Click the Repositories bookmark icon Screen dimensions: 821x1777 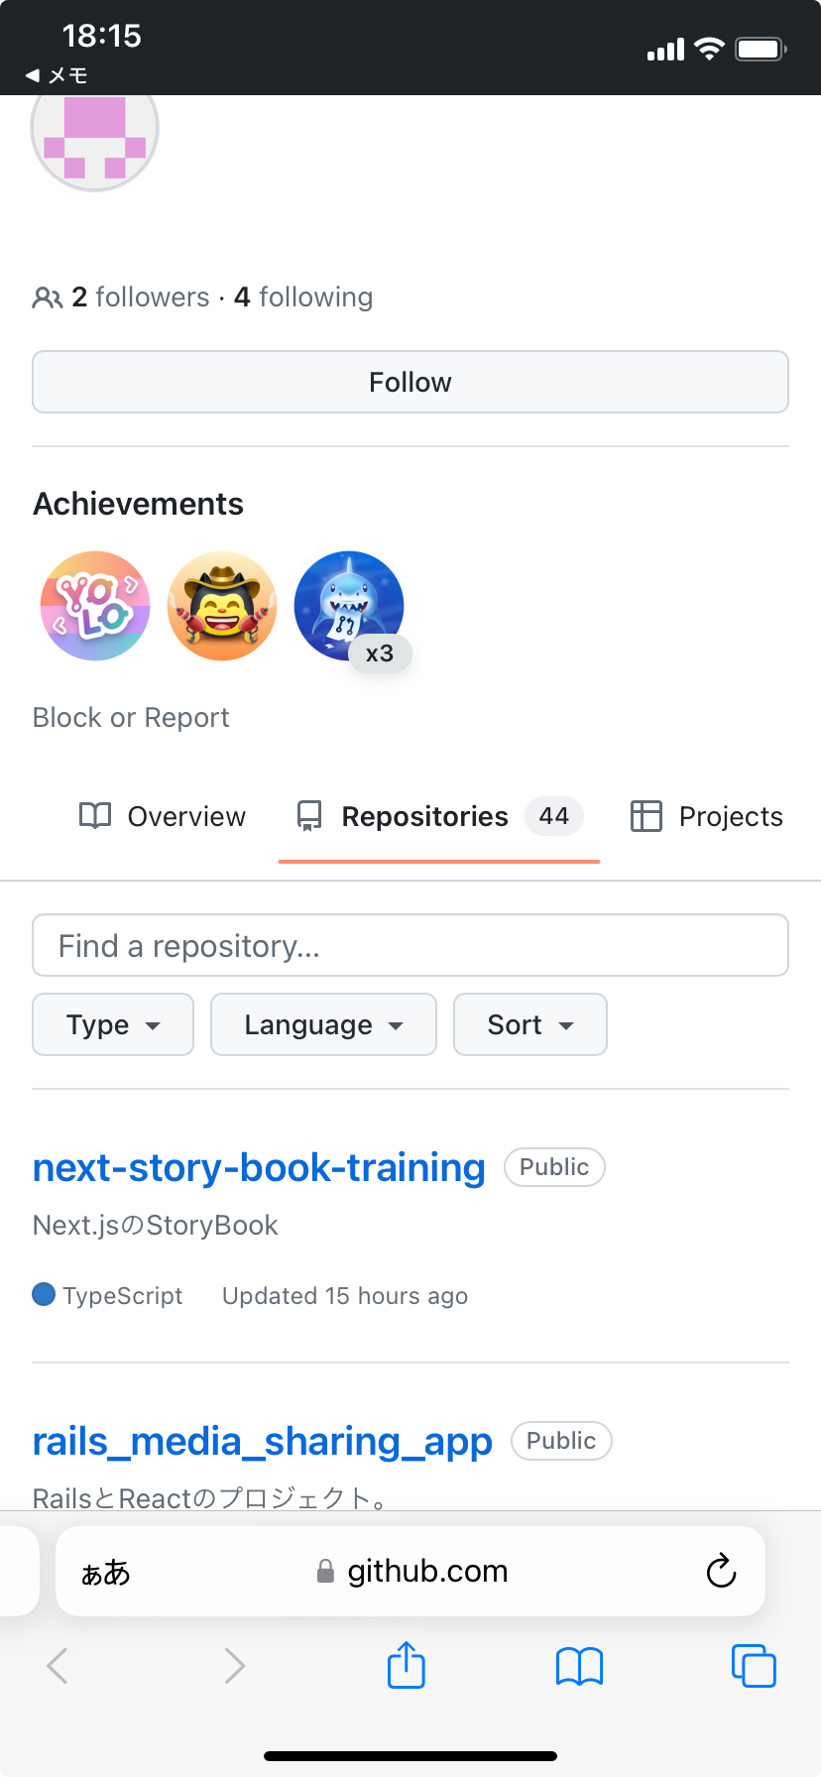pyautogui.click(x=307, y=815)
